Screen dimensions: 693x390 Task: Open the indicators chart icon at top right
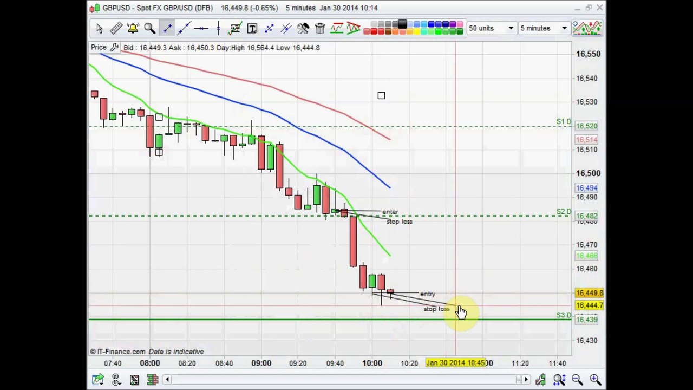coord(587,28)
